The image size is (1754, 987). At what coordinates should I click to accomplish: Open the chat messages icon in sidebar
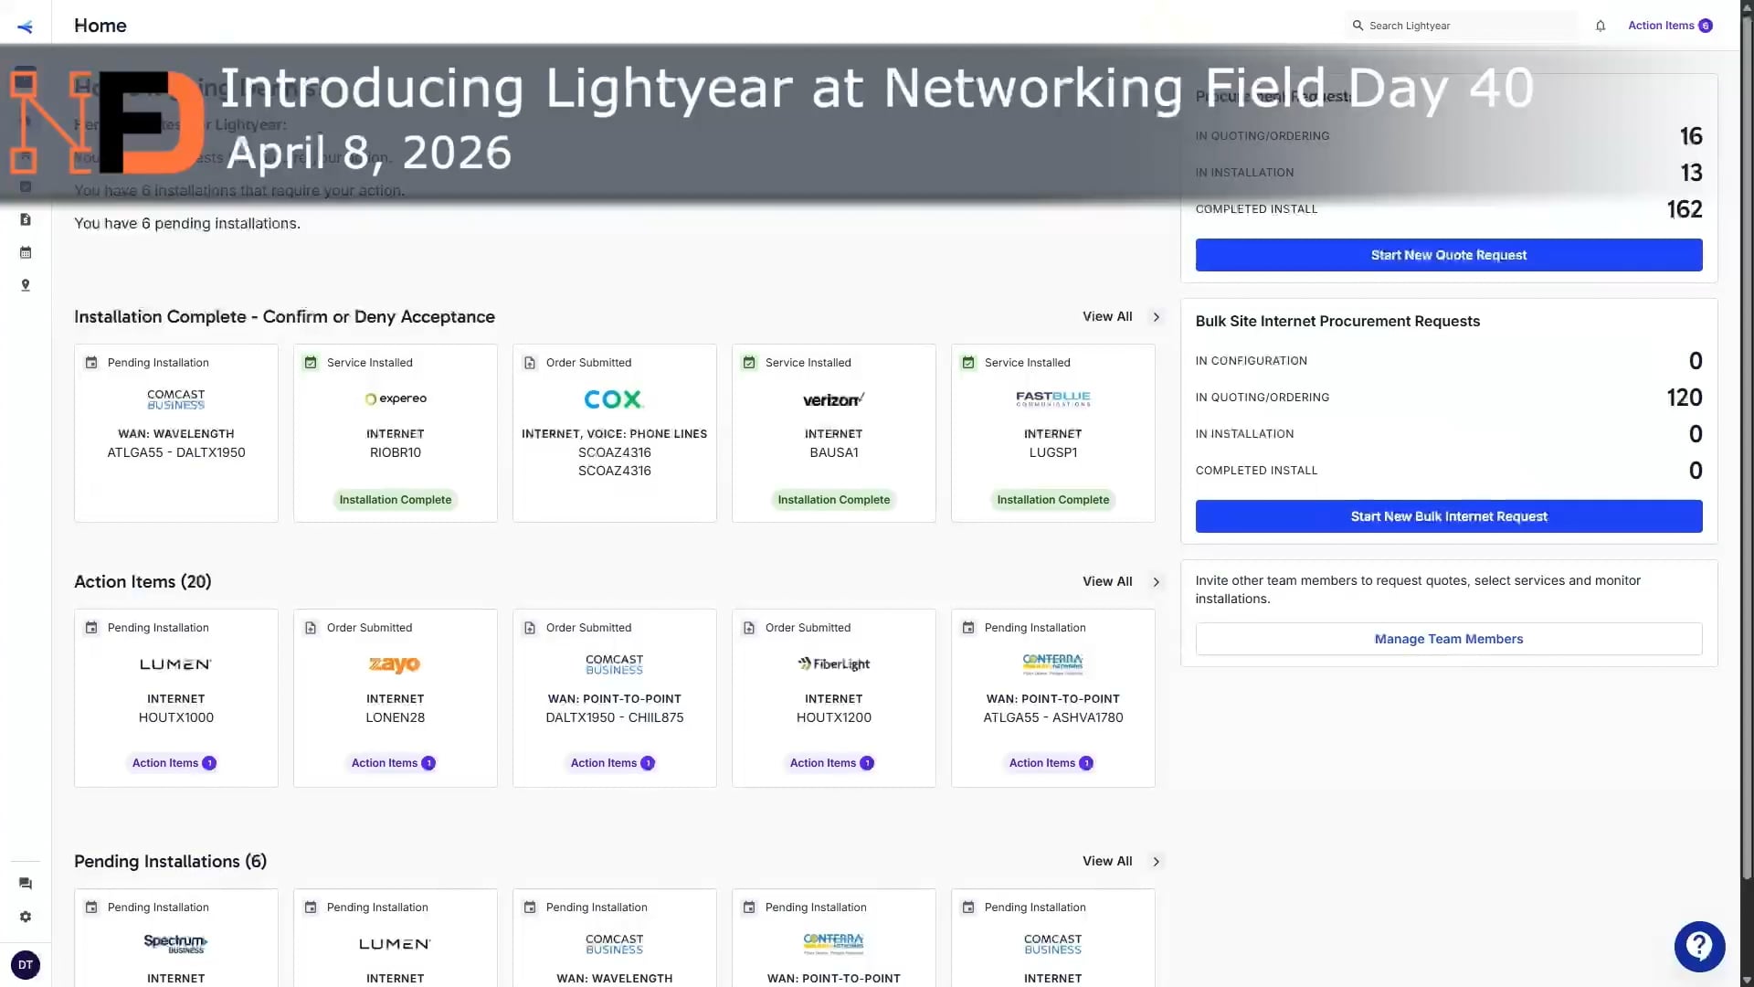point(25,884)
